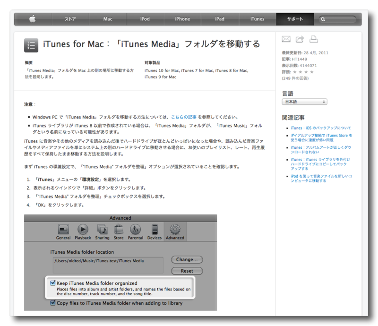
Task: Click the 関連記事 heading
Action: coord(293,118)
